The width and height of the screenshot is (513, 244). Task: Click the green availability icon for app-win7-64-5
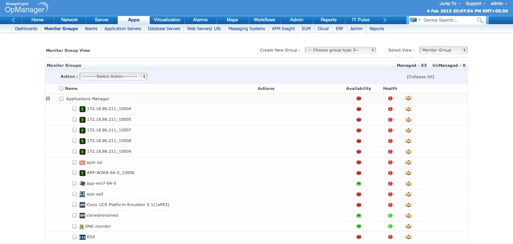click(x=359, y=184)
